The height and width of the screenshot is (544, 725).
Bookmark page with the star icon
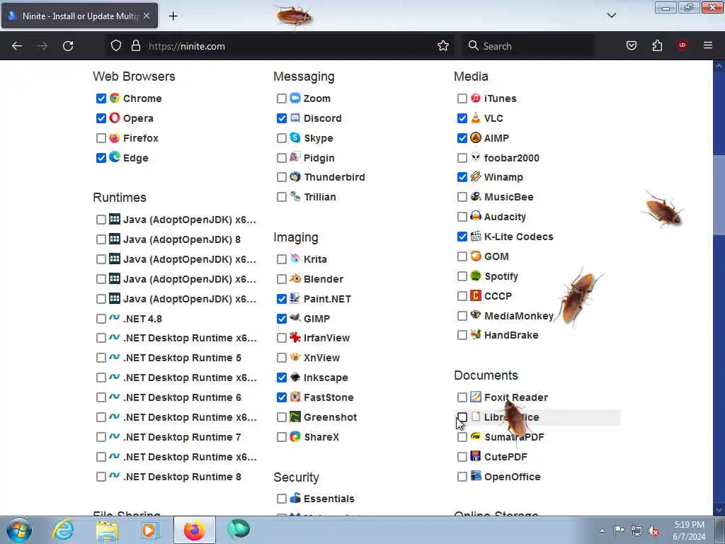click(443, 46)
